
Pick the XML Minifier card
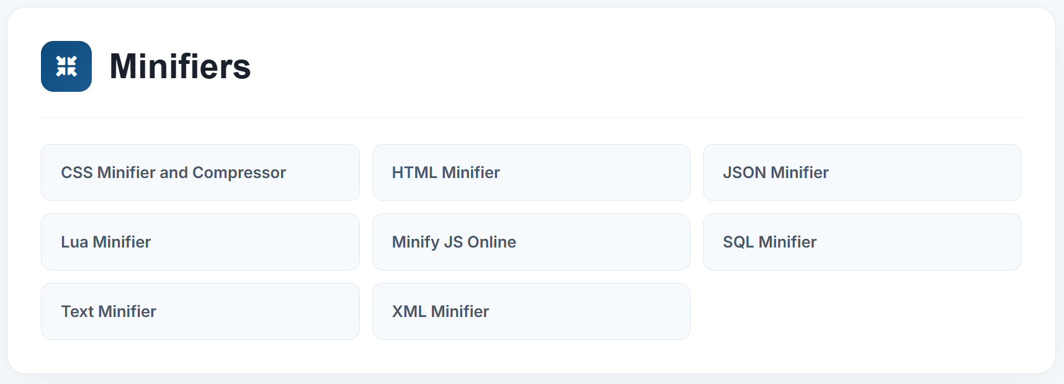(530, 311)
